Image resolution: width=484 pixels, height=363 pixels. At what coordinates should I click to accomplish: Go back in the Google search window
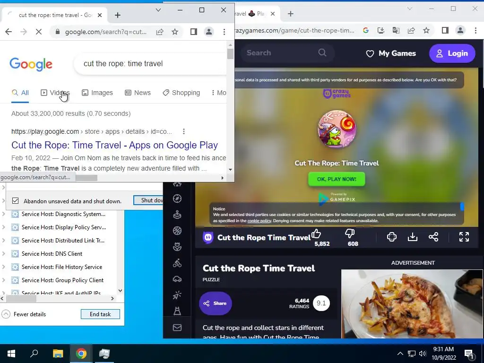coord(9,32)
